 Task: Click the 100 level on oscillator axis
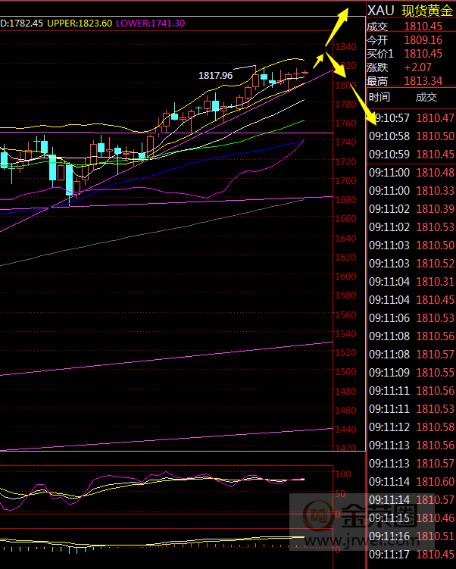(342, 474)
